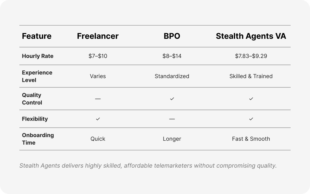Click the Fast & Smooth onboarding cell
The width and height of the screenshot is (310, 194).
(251, 139)
